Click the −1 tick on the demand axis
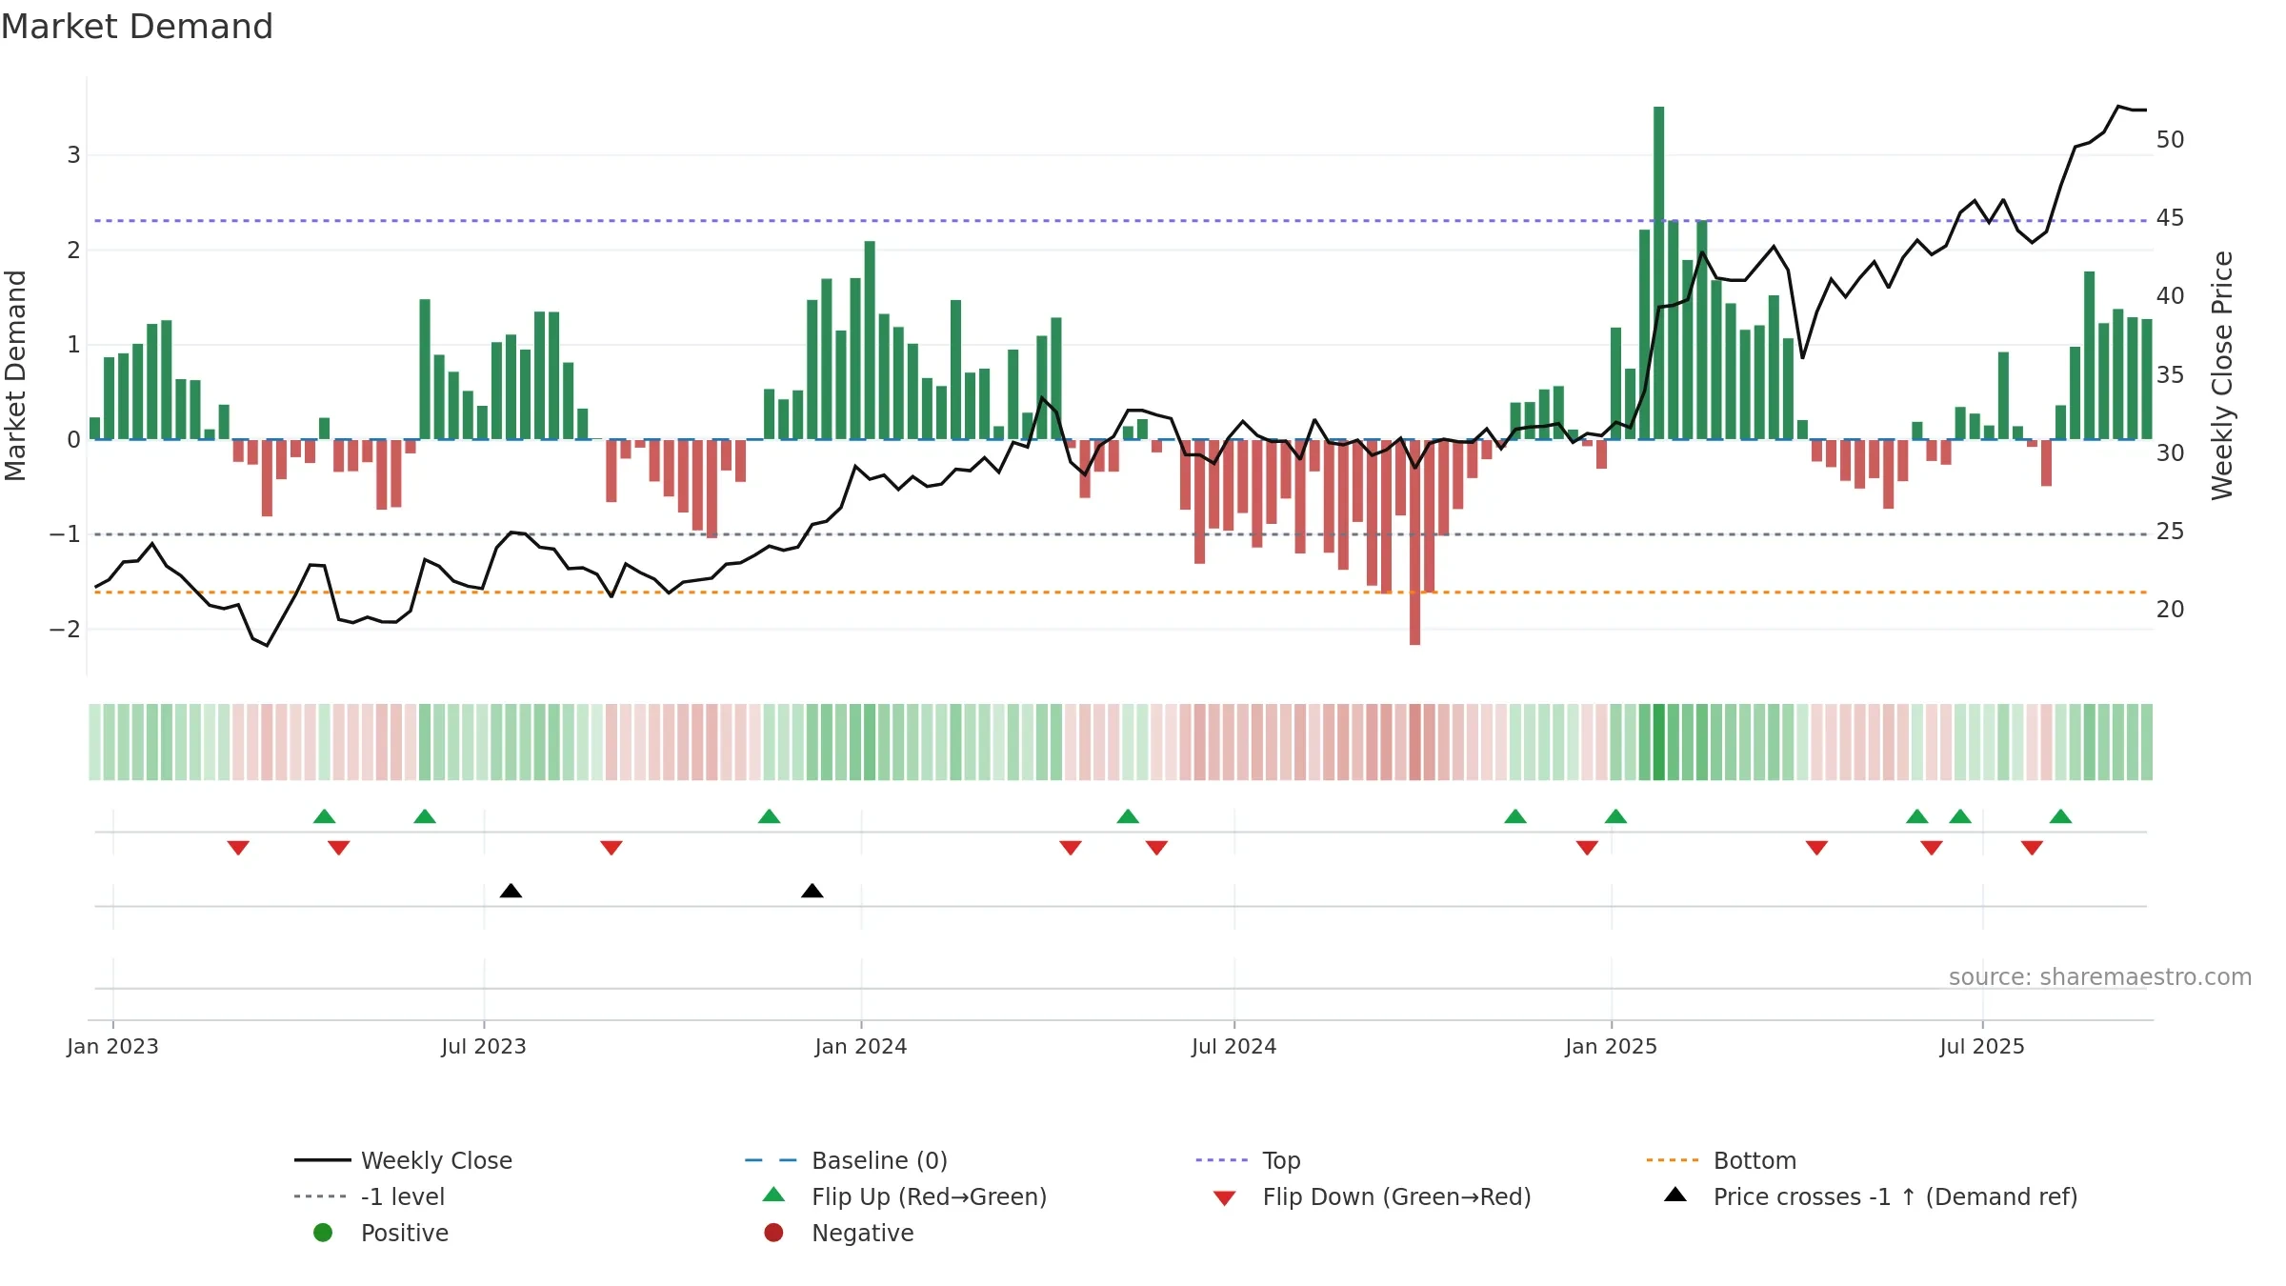The image size is (2286, 1286). pyautogui.click(x=65, y=534)
